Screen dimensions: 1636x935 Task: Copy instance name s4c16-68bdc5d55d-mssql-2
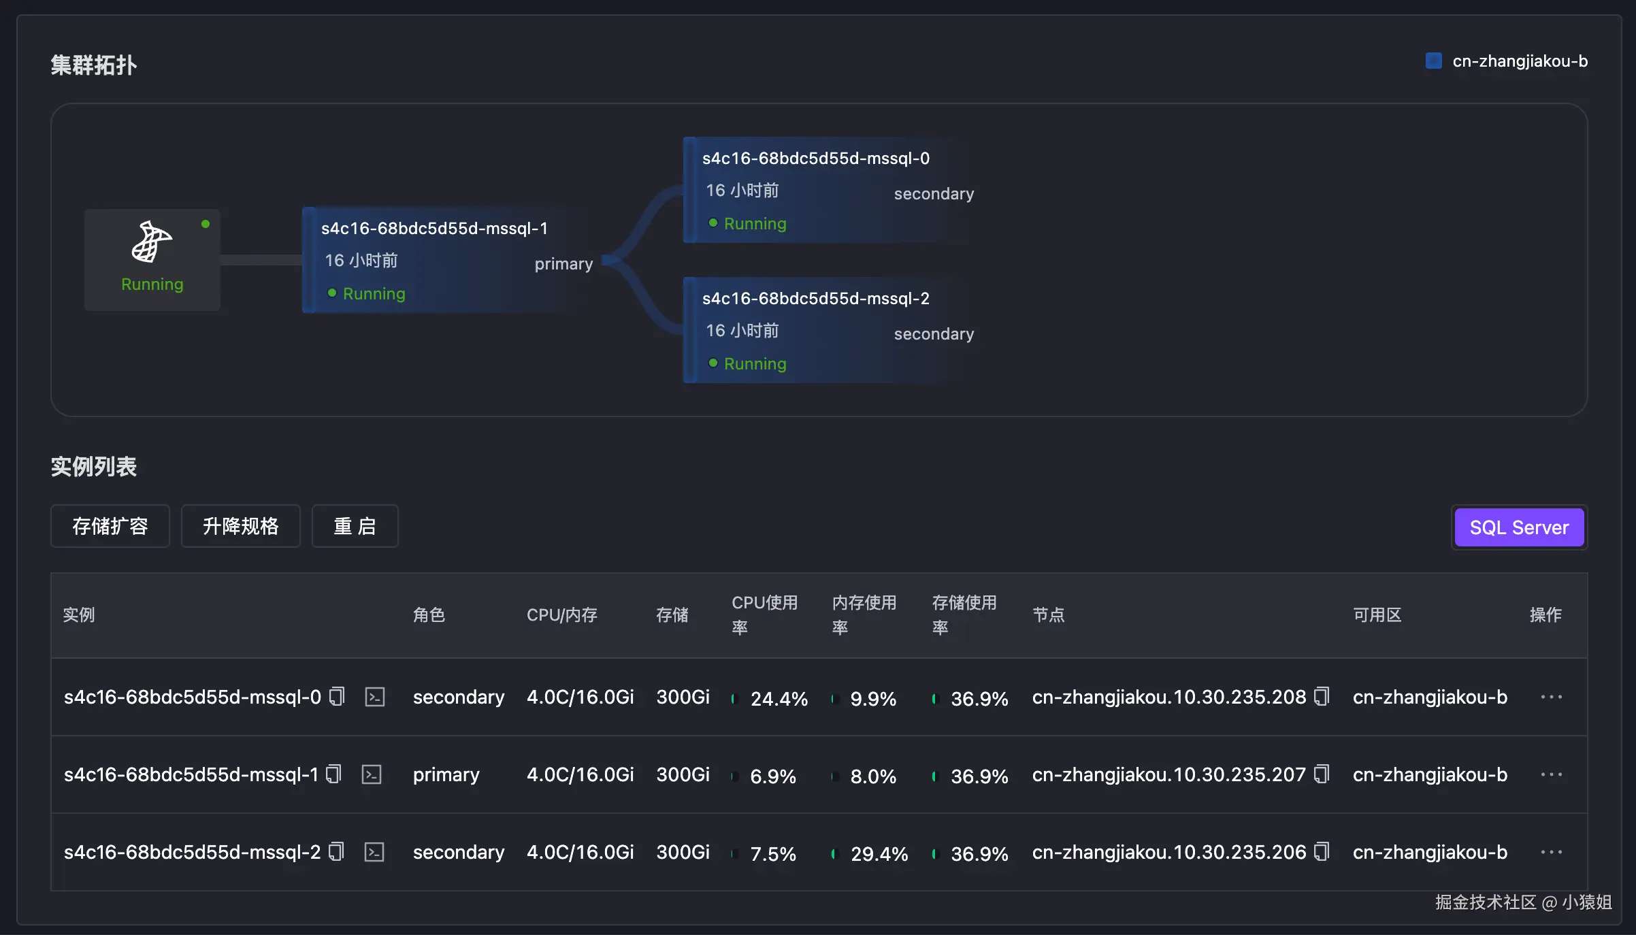coord(336,851)
